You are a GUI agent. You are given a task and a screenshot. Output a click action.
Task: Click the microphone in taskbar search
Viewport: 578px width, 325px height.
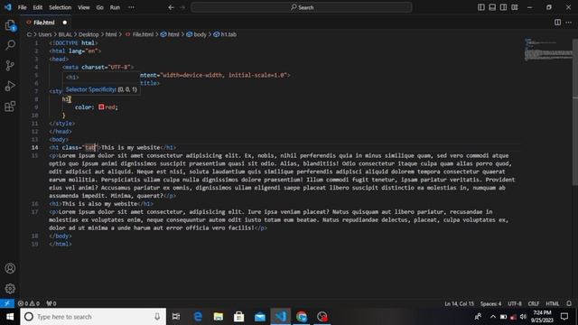pyautogui.click(x=157, y=317)
